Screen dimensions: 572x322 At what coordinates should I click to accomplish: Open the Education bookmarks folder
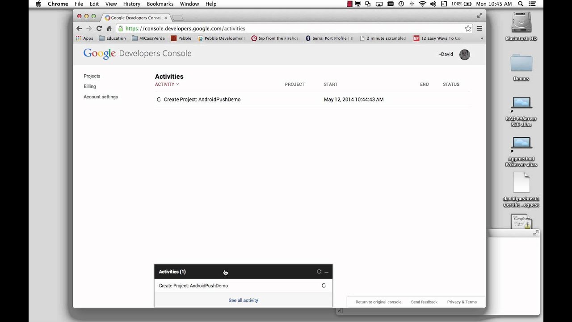tap(113, 38)
